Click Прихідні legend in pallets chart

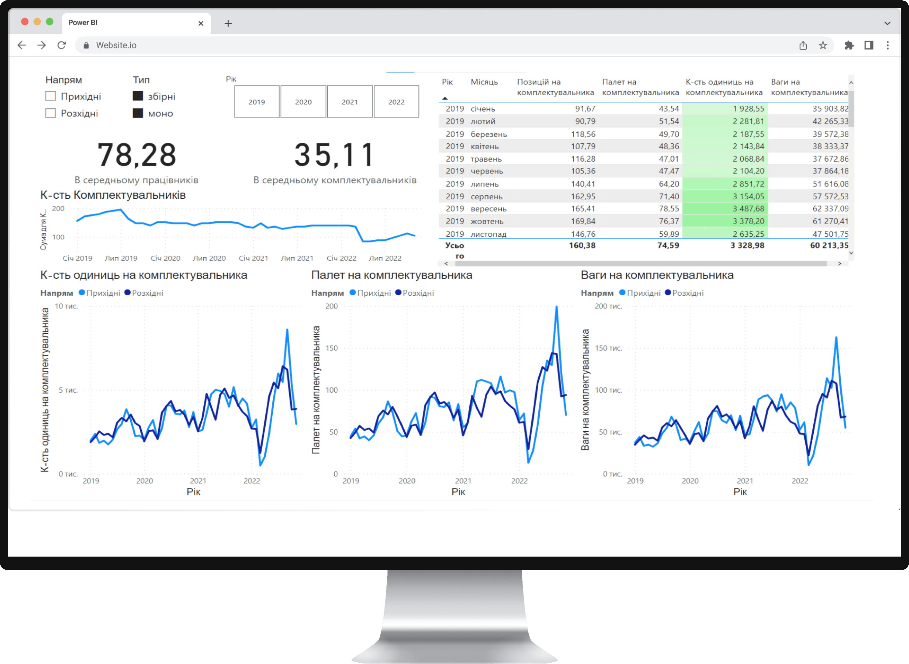[x=370, y=293]
